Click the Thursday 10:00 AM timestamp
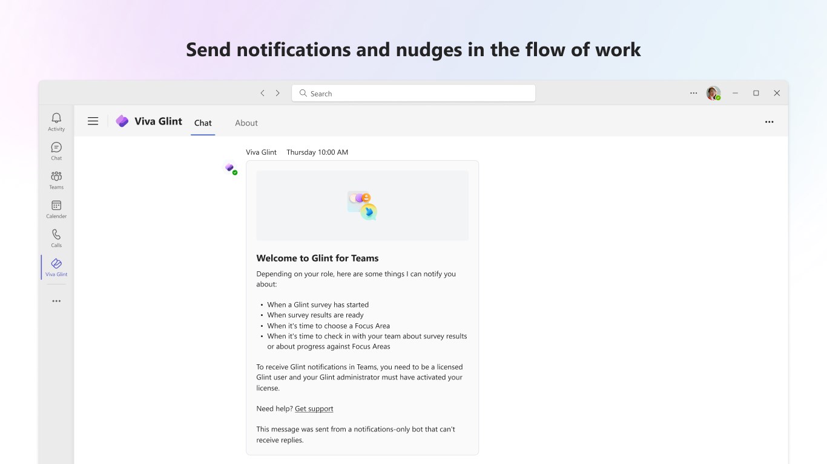 coord(317,152)
